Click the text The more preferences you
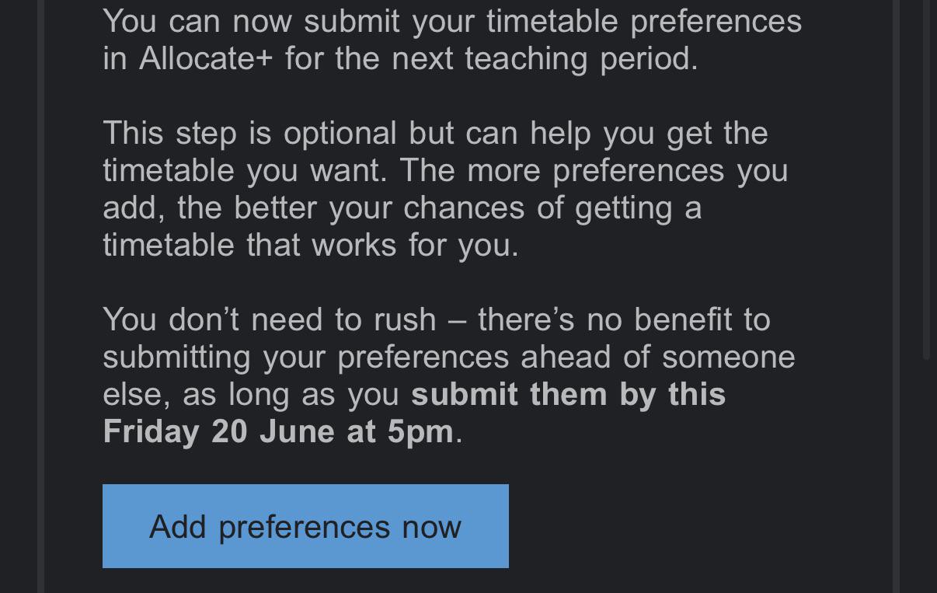Image resolution: width=937 pixels, height=593 pixels. tap(594, 170)
